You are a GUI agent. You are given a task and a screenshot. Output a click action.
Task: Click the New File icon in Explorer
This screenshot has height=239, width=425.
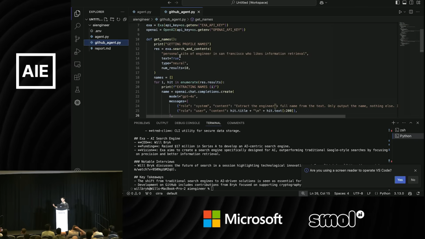coord(106,19)
